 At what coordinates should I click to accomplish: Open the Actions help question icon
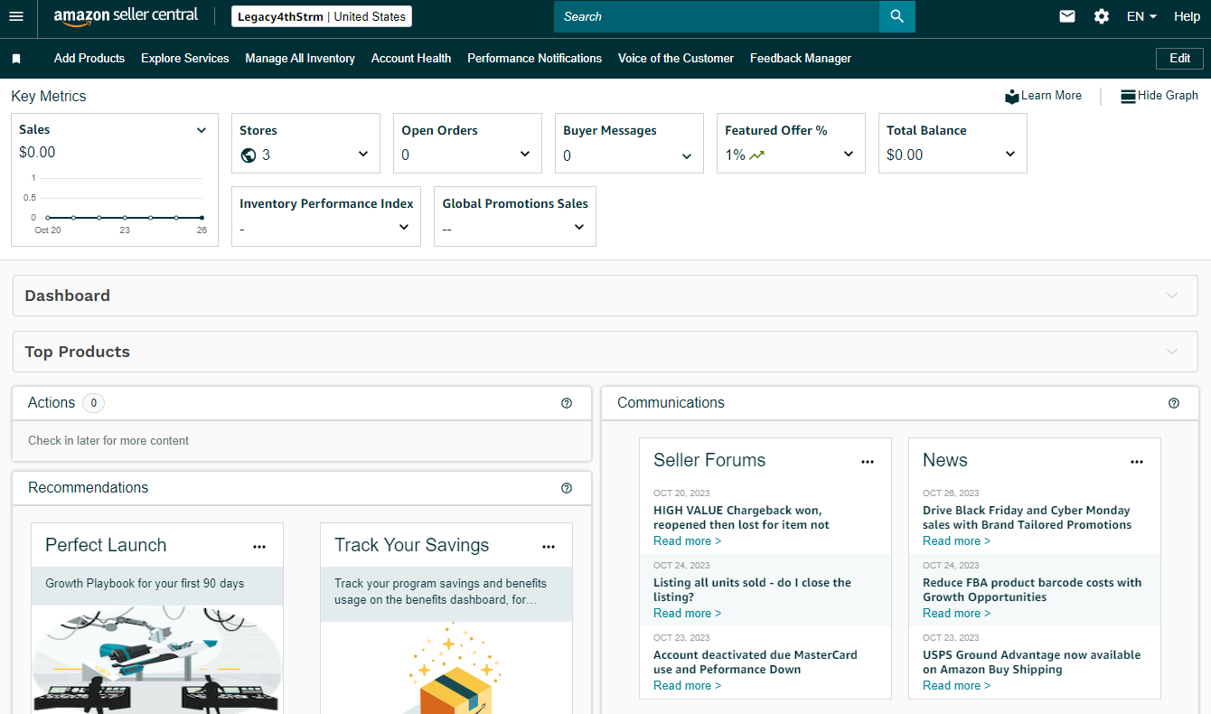(567, 403)
